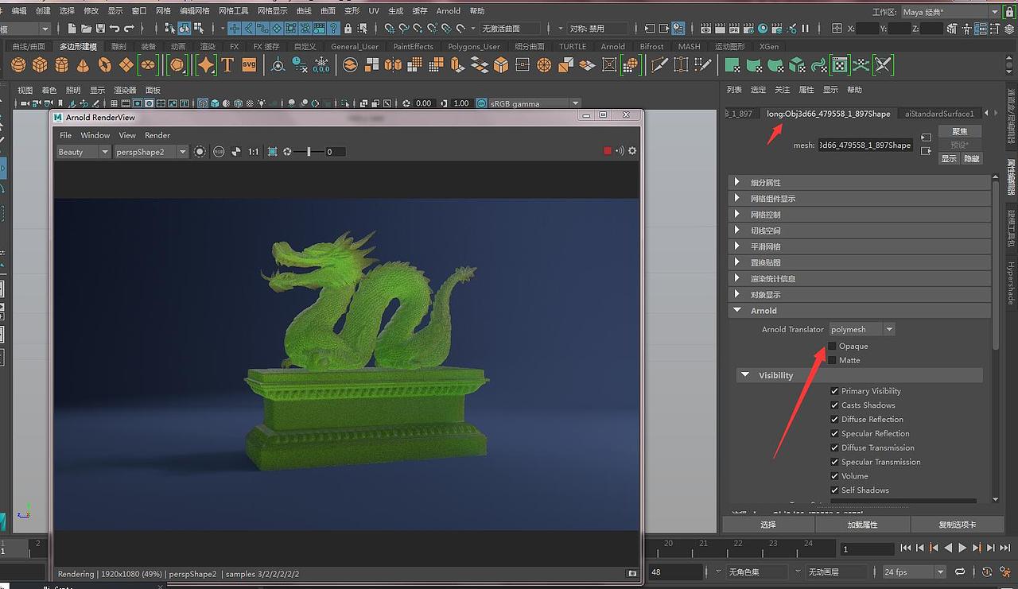The width and height of the screenshot is (1018, 589).
Task: Stop the render with the red square button
Action: (608, 151)
